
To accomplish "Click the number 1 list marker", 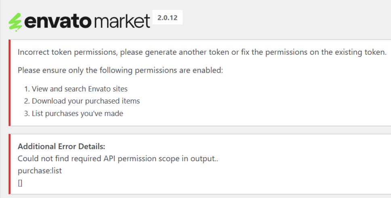I will pyautogui.click(x=27, y=89).
